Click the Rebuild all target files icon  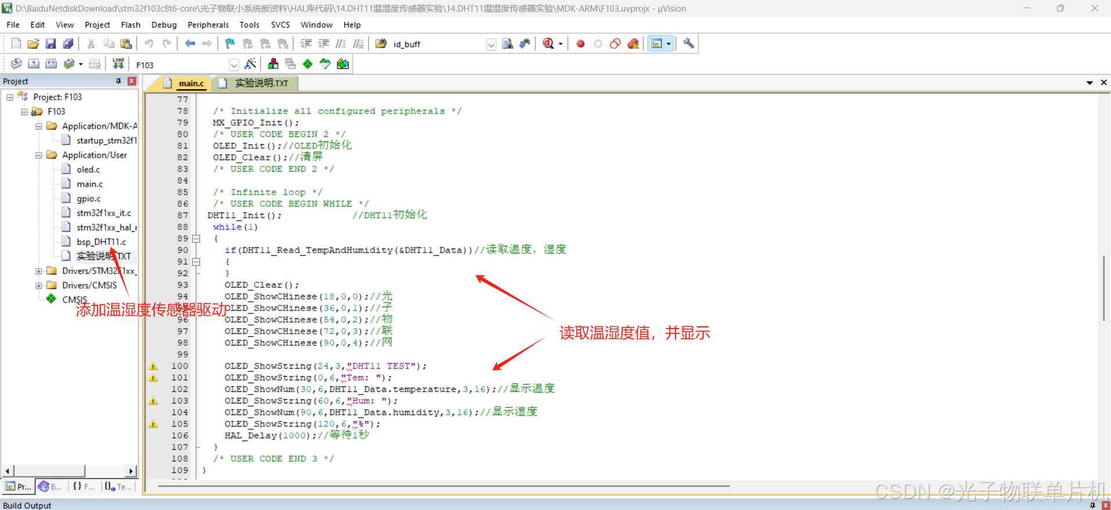pyautogui.click(x=51, y=64)
